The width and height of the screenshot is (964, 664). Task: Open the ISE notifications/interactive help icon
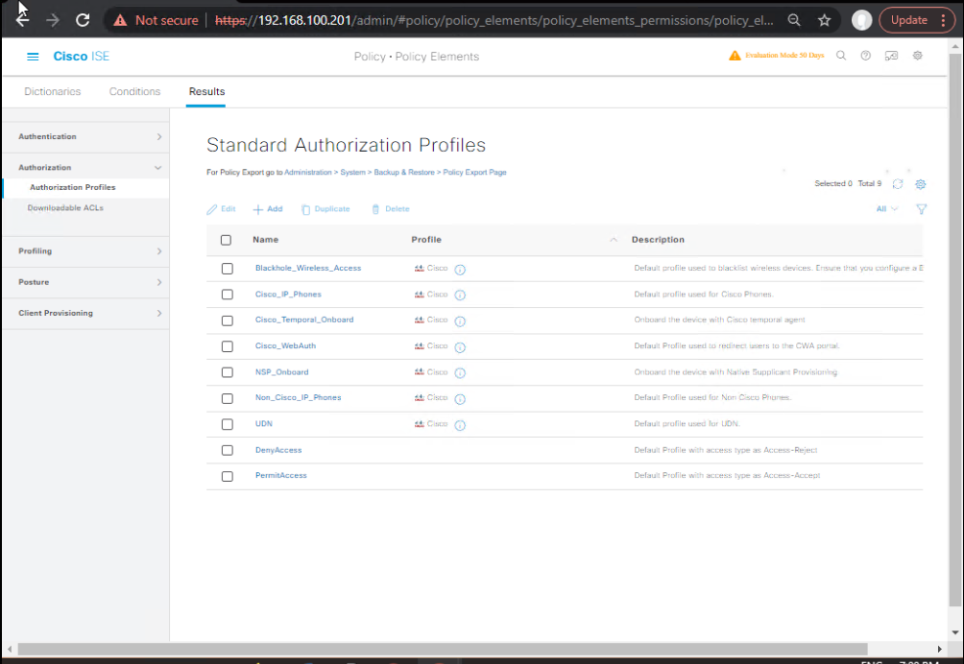tap(891, 56)
